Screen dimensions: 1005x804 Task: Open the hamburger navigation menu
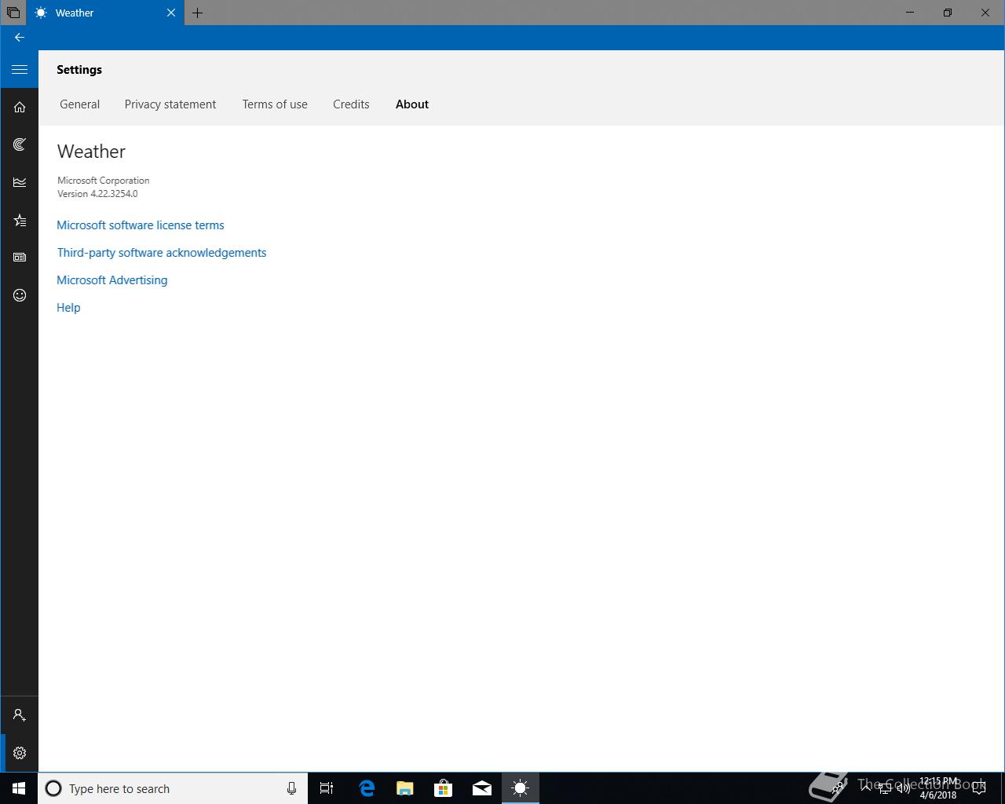pyautogui.click(x=20, y=70)
